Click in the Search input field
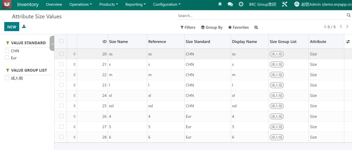 (261, 16)
